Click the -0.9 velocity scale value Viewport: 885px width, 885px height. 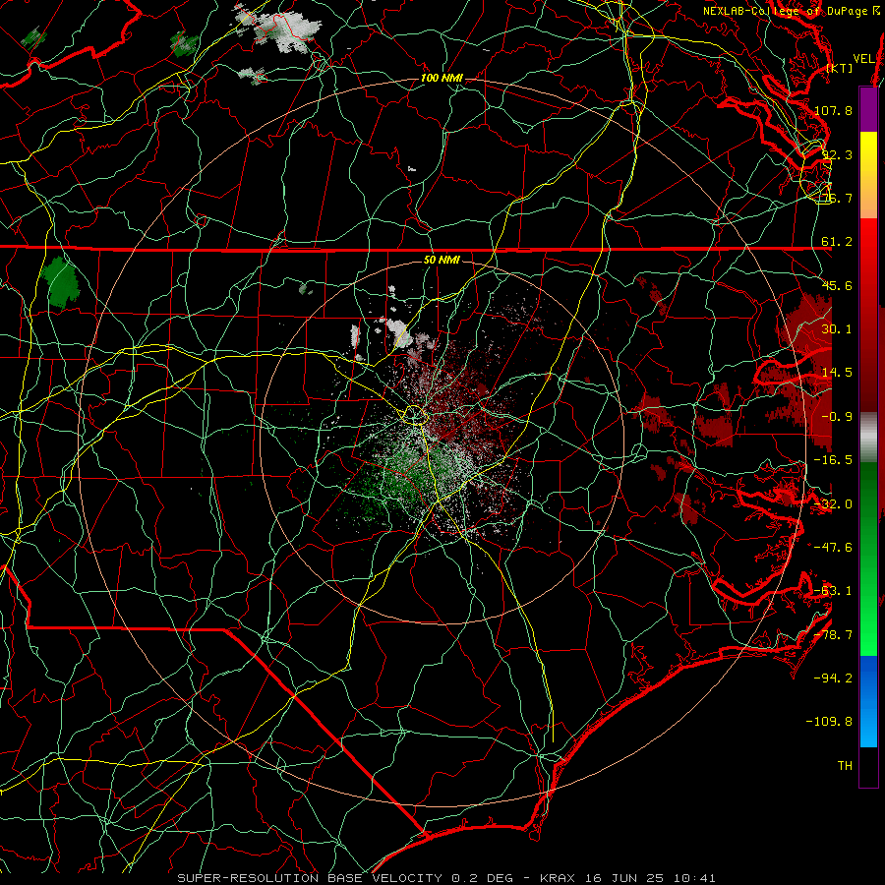point(837,417)
